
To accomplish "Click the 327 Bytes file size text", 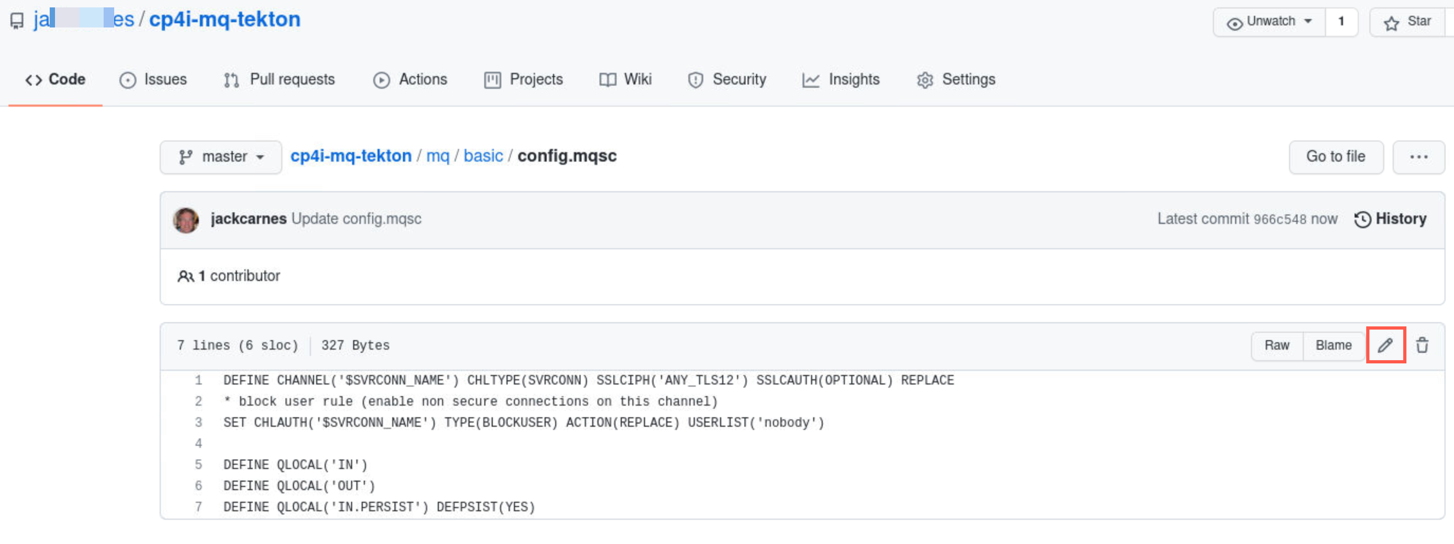I will (355, 345).
